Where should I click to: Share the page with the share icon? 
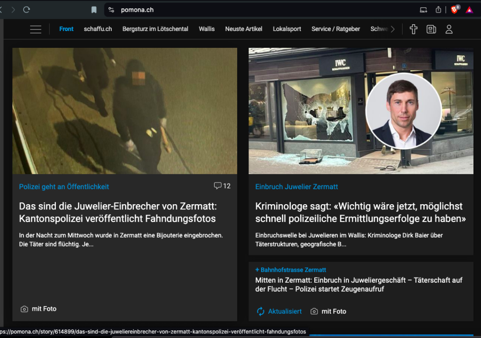438,10
